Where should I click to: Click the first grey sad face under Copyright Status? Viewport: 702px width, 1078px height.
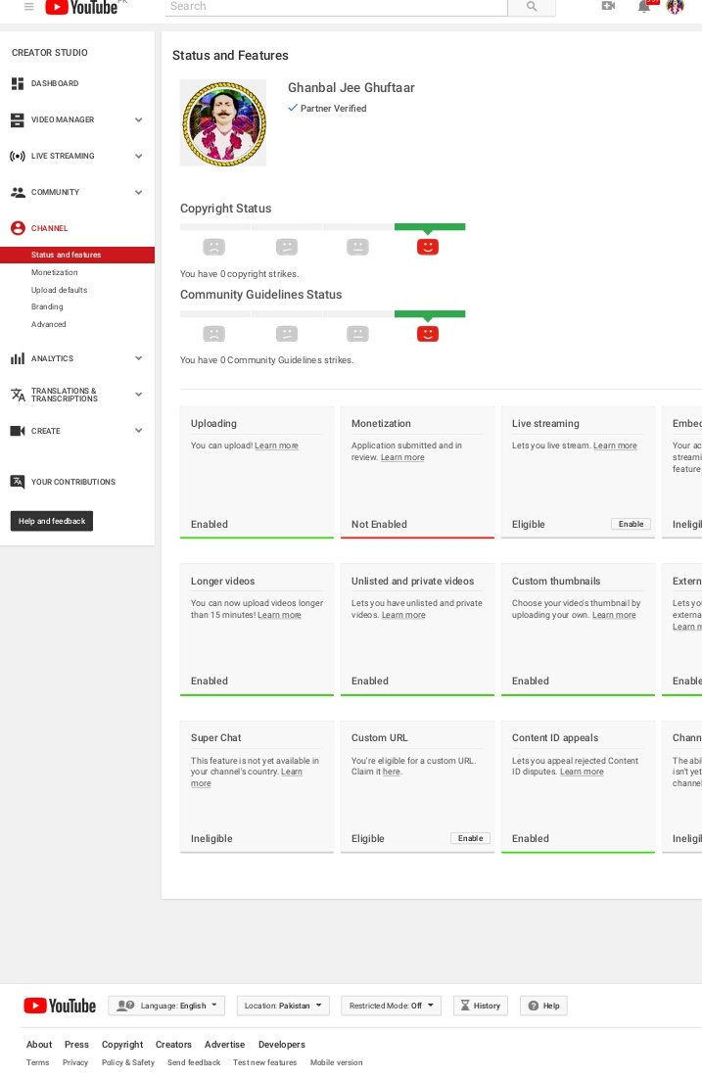213,247
